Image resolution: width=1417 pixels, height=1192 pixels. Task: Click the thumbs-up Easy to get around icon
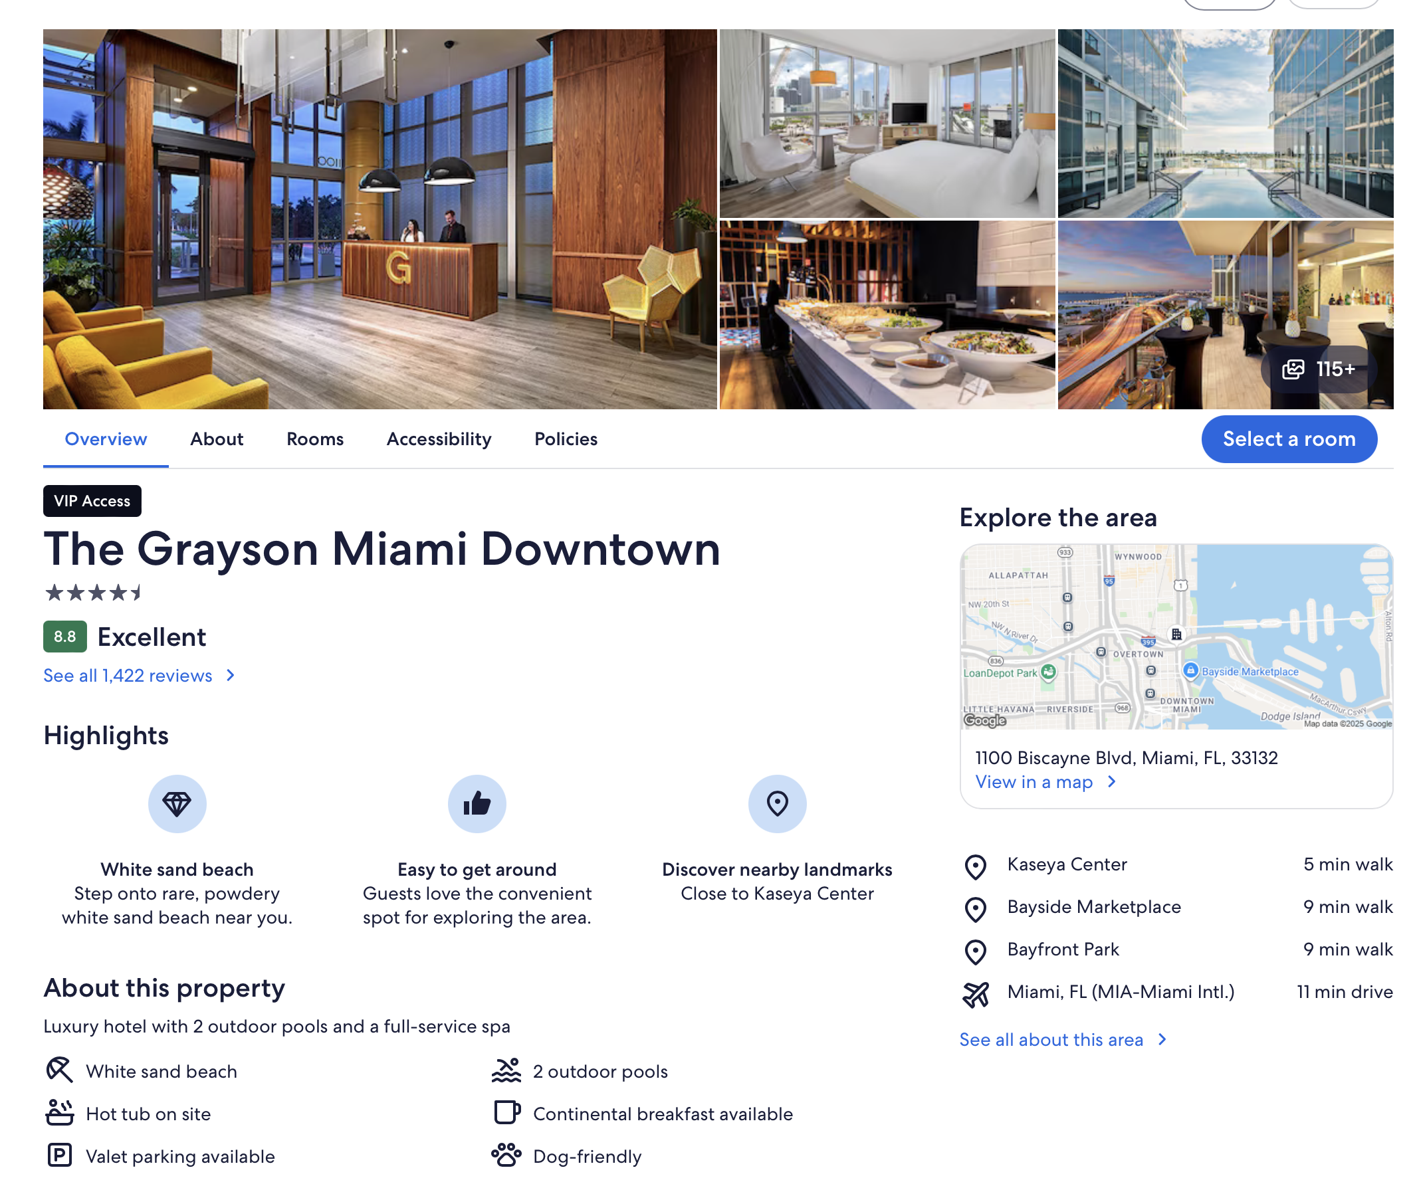[477, 803]
